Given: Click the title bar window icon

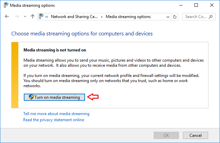Looking at the screenshot, I should click(x=6, y=5).
